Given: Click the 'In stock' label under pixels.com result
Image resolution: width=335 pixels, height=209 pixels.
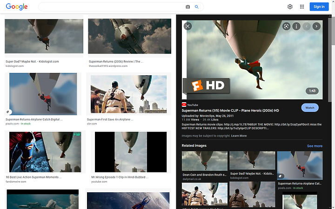Looking at the screenshot, I should (x=26, y=124).
